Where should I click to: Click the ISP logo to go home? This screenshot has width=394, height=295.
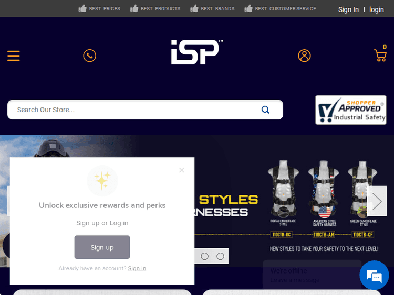[x=197, y=52]
